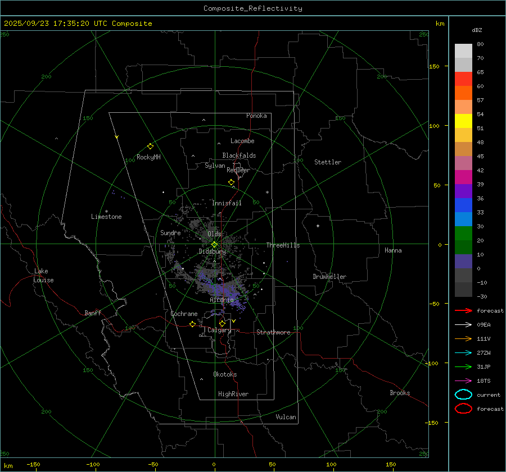
Task: Select the cyan 27ZW arrow legend entry
Action: 463,352
